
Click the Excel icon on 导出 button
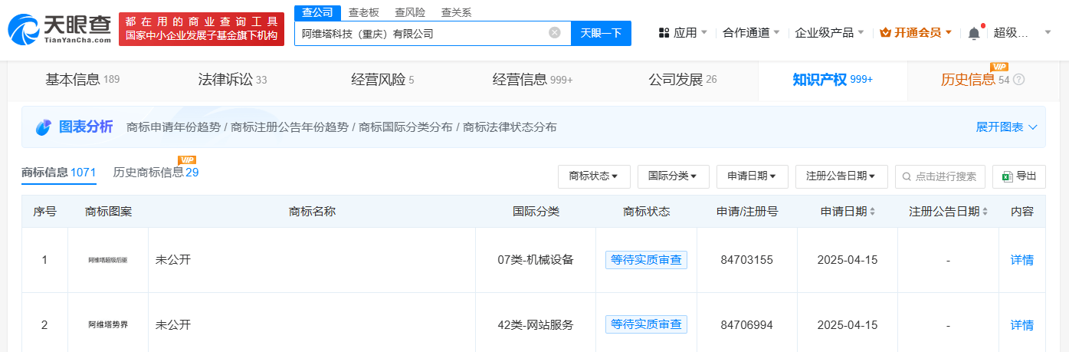[1007, 176]
